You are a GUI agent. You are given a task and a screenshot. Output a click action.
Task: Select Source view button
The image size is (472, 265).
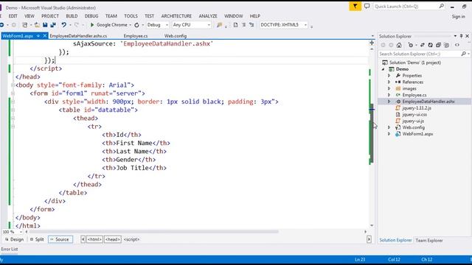(60, 239)
